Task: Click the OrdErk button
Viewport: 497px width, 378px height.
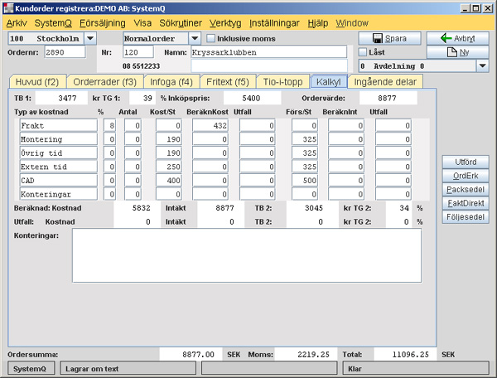Action: pyautogui.click(x=466, y=176)
